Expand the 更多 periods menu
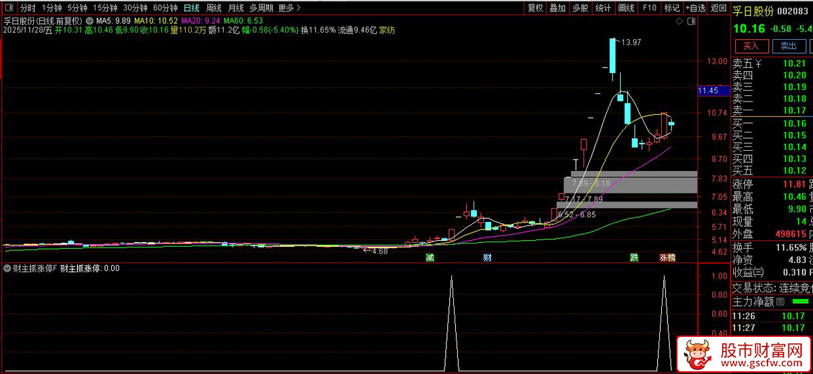This screenshot has width=813, height=374. [289, 8]
